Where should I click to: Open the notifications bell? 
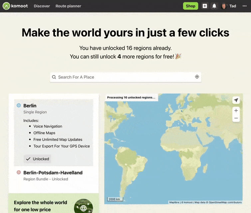click(214, 6)
